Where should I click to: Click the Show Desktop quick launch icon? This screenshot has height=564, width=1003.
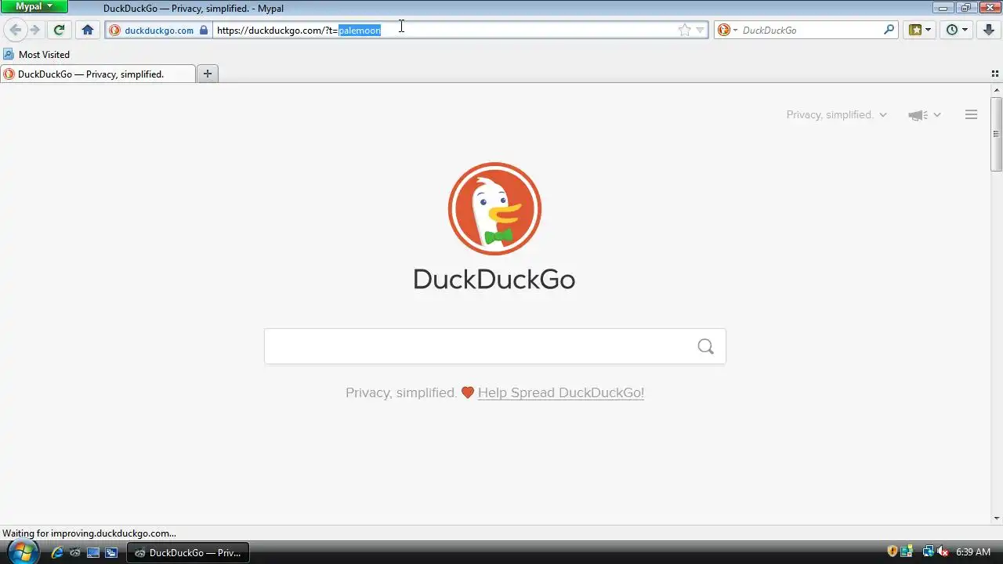pyautogui.click(x=93, y=552)
